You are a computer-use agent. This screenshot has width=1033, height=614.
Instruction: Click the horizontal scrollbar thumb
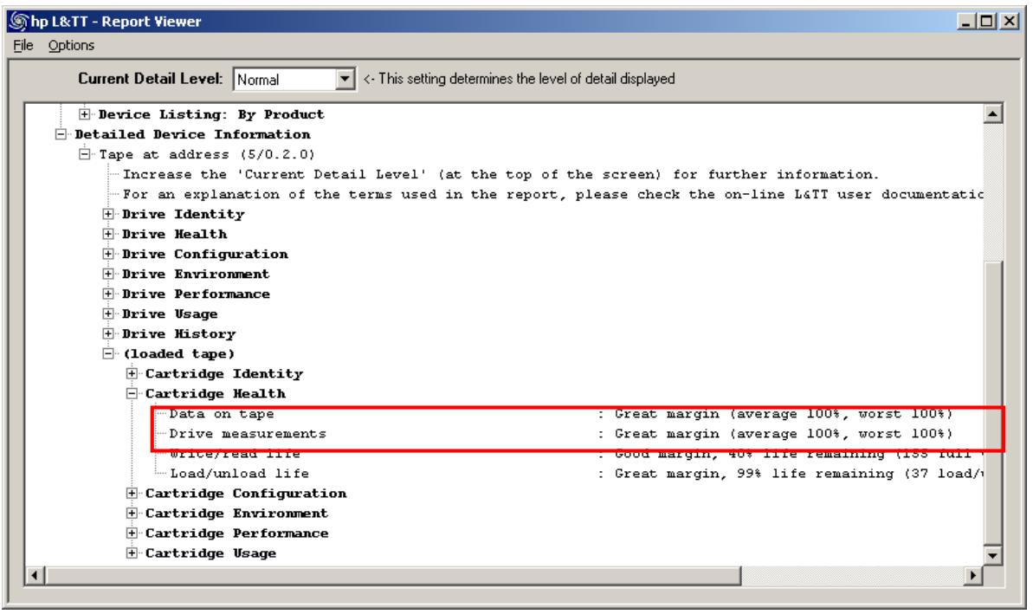click(x=392, y=575)
